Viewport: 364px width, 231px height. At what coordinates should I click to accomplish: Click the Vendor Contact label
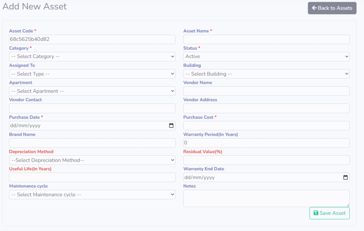[x=26, y=100]
